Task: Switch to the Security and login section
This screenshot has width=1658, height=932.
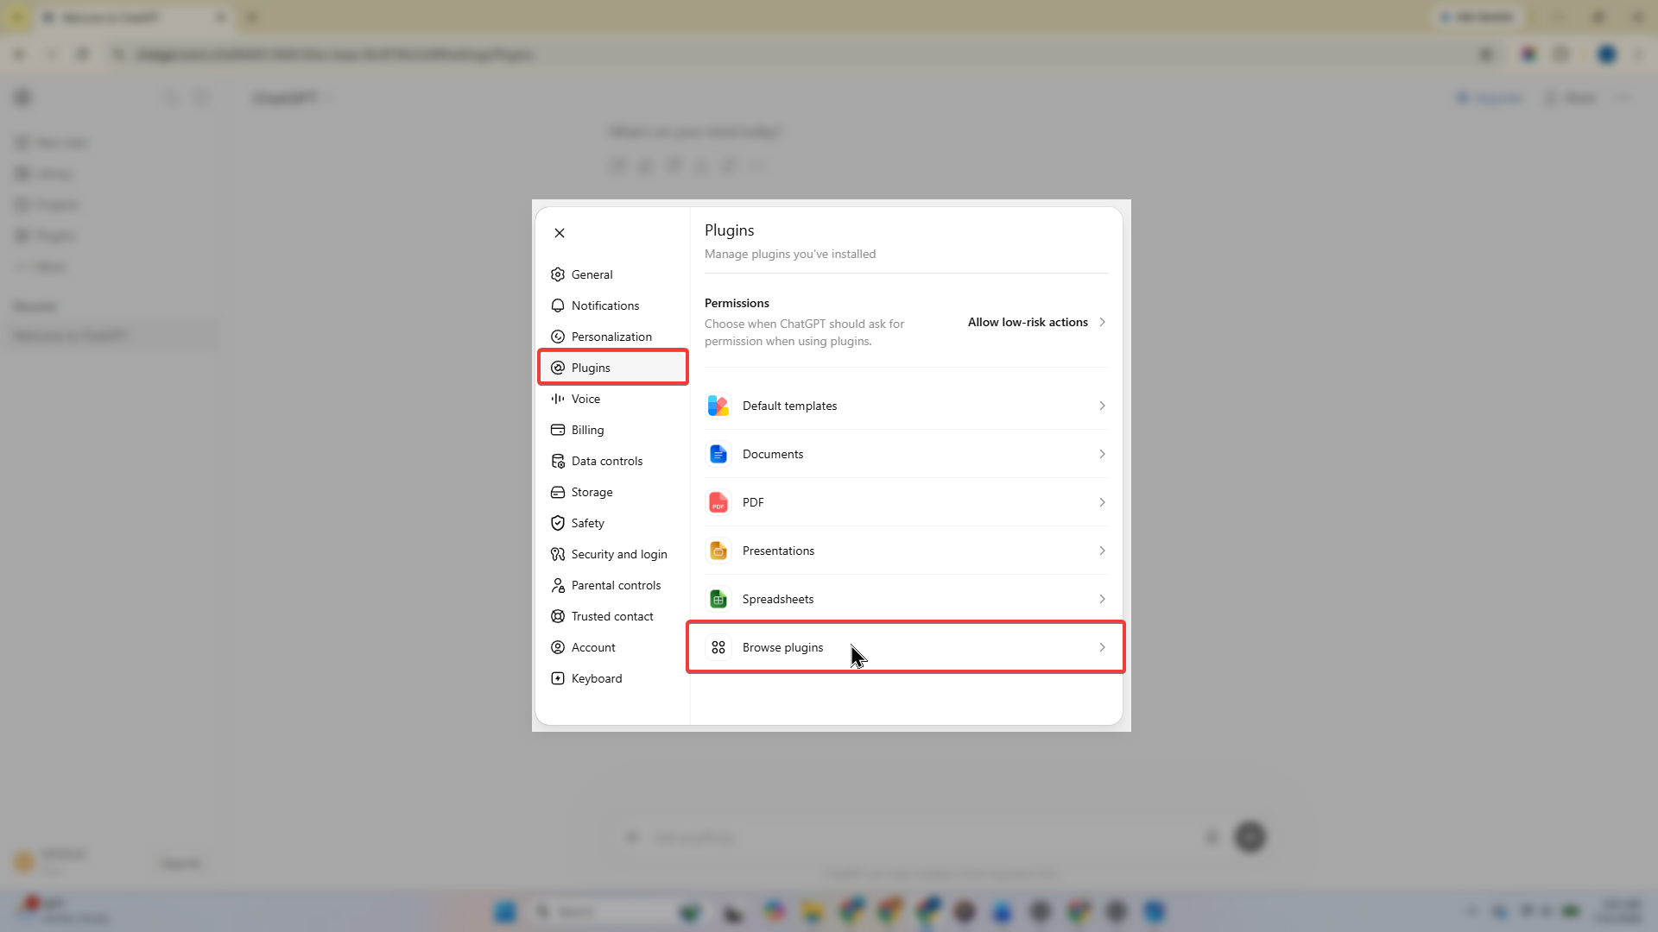Action: (613, 554)
